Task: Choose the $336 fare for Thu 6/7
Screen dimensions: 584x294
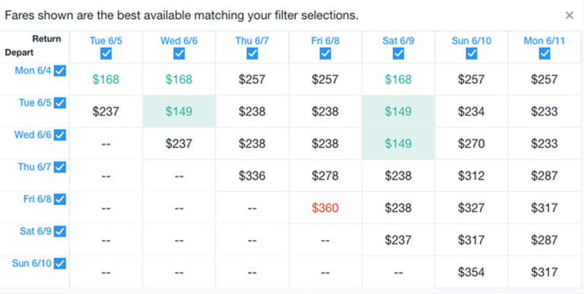Action: 252,175
